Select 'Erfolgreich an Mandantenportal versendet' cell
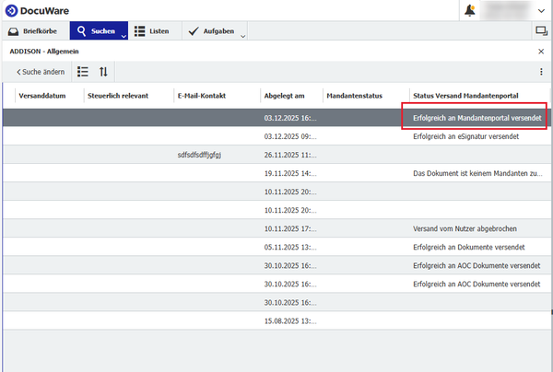Screen dimensions: 553x372 [x=477, y=118]
